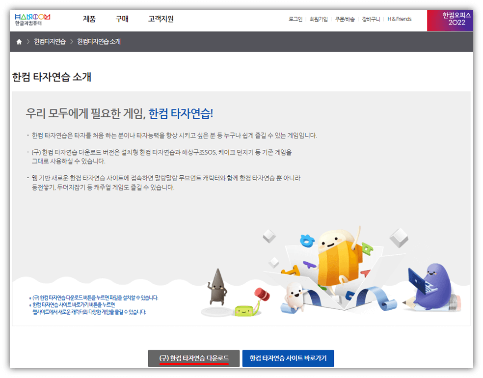Open the 주문/배송 link

coord(345,19)
